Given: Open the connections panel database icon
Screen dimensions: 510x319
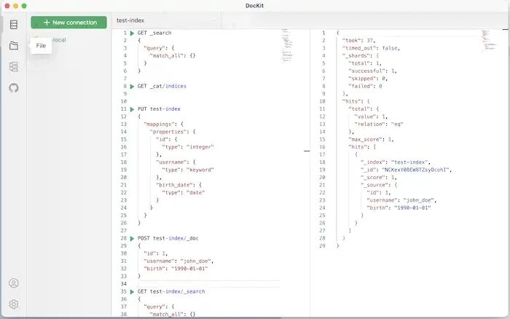Looking at the screenshot, I should (14, 24).
